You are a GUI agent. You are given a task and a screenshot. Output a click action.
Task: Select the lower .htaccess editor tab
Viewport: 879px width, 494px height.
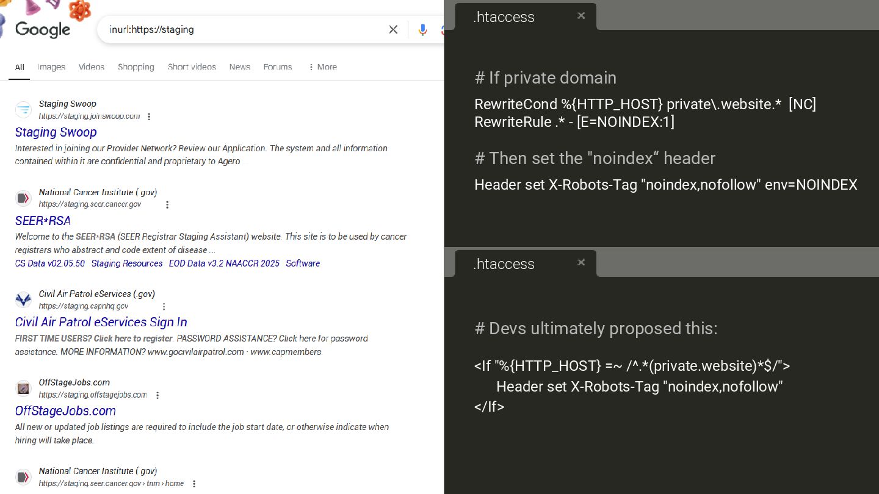pyautogui.click(x=525, y=263)
